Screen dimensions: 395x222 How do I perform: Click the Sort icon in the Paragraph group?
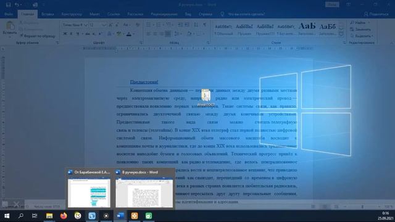tap(196, 25)
